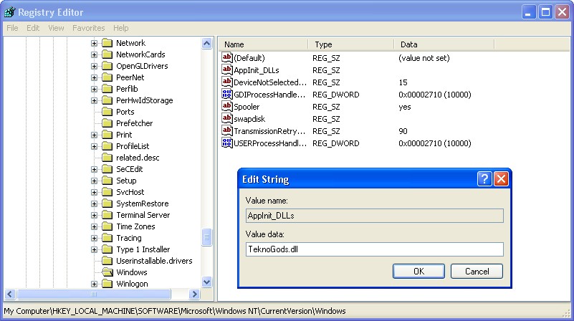Click the tree horizontal scrollbar thumb
Screen dimensions: 574x321
click(94, 294)
